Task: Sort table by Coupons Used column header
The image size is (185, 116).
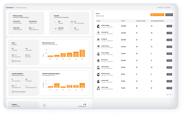Action: click(141, 21)
